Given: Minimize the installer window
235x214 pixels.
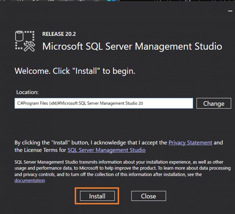Looking at the screenshot, I should 230,11.
